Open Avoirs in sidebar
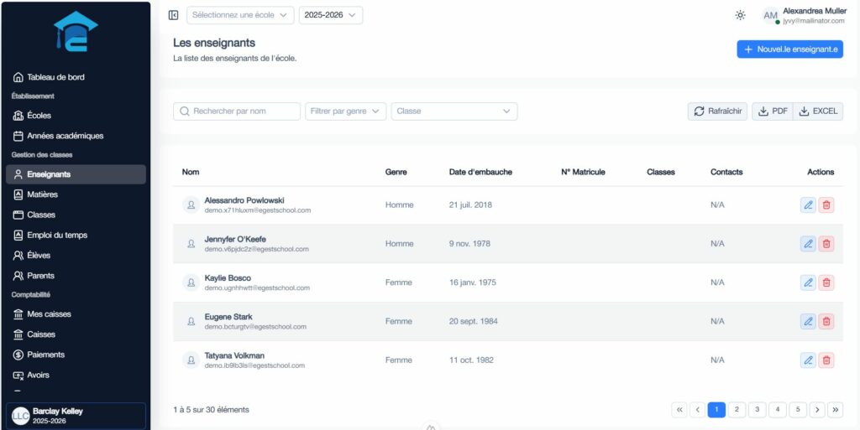 pyautogui.click(x=76, y=376)
